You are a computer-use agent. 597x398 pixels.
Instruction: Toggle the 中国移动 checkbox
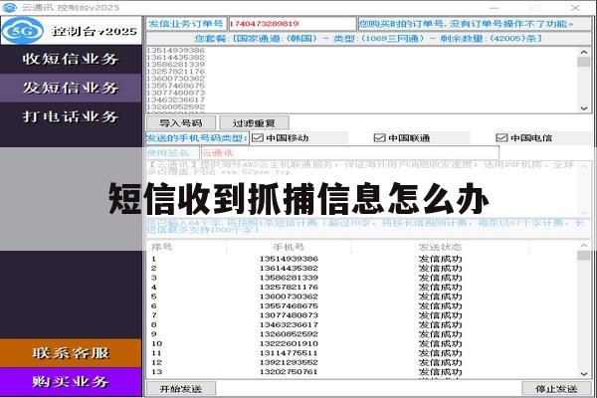point(258,138)
